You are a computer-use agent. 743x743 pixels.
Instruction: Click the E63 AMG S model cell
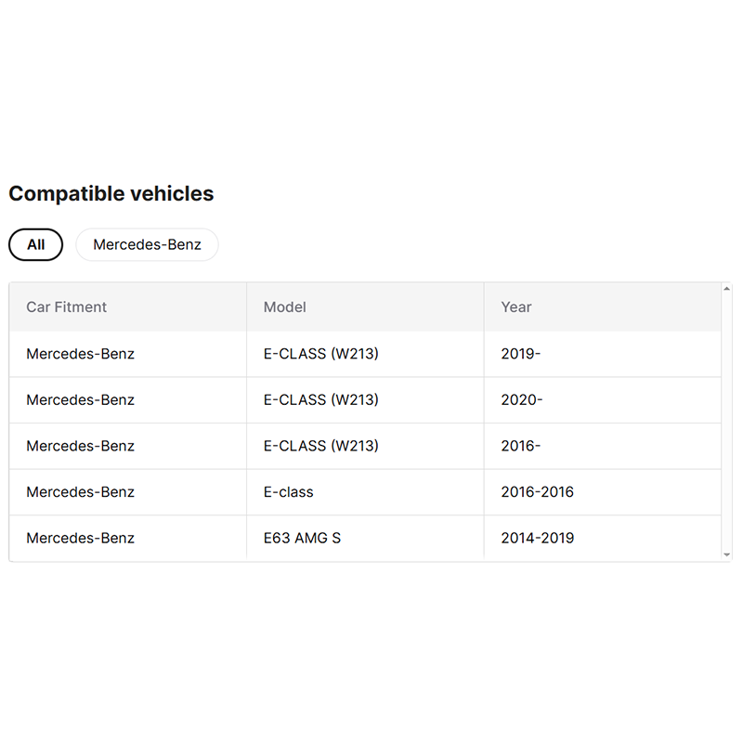pos(365,538)
